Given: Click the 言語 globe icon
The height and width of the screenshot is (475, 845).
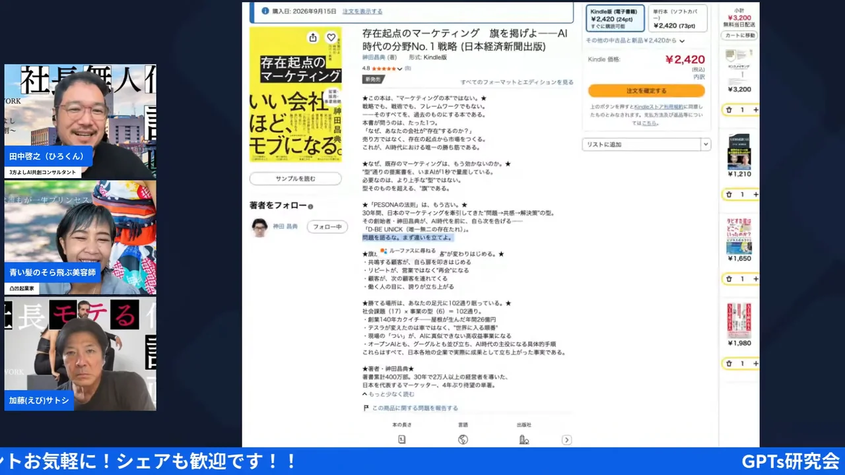Looking at the screenshot, I should pyautogui.click(x=463, y=439).
